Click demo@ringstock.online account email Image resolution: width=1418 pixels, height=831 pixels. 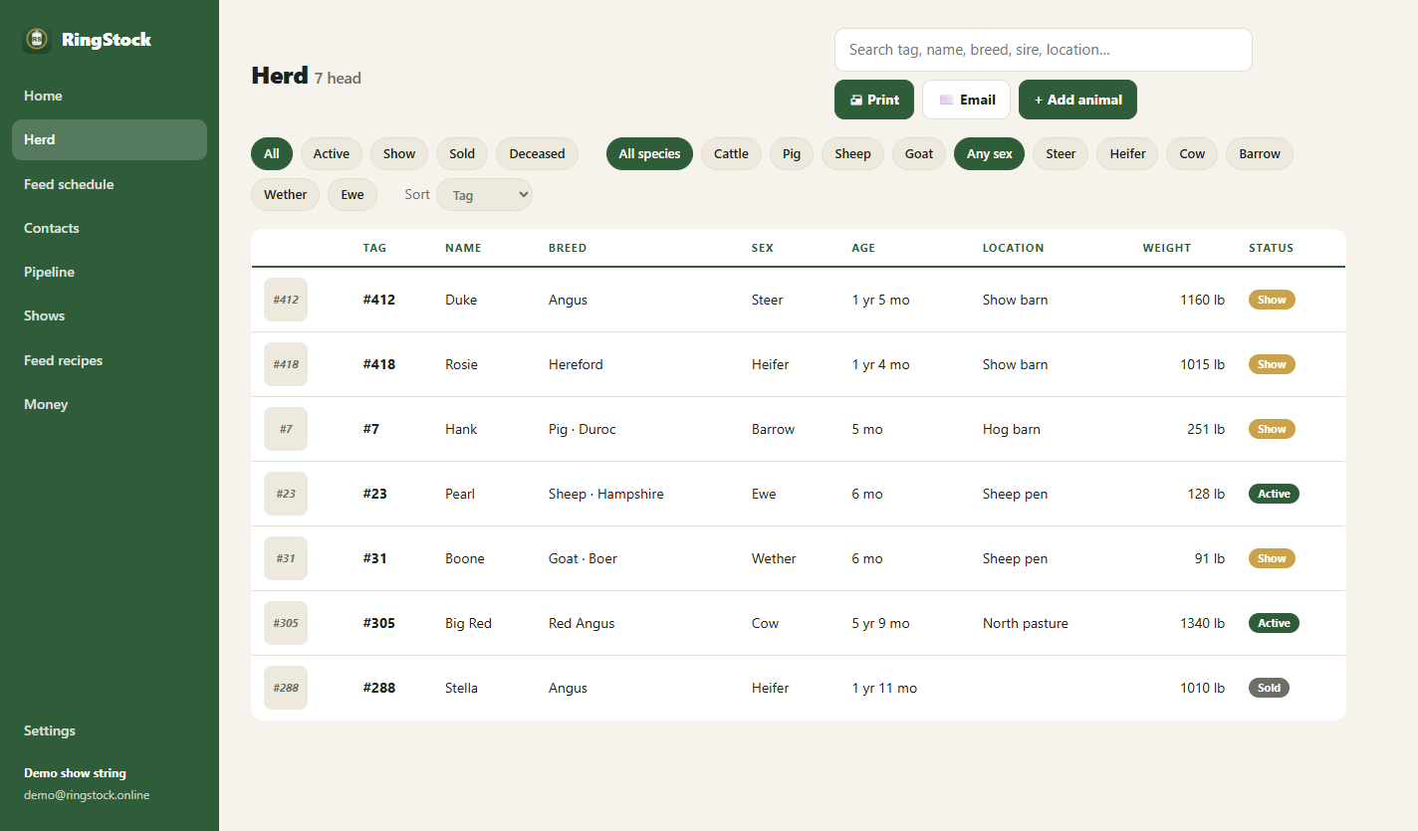[x=87, y=795]
